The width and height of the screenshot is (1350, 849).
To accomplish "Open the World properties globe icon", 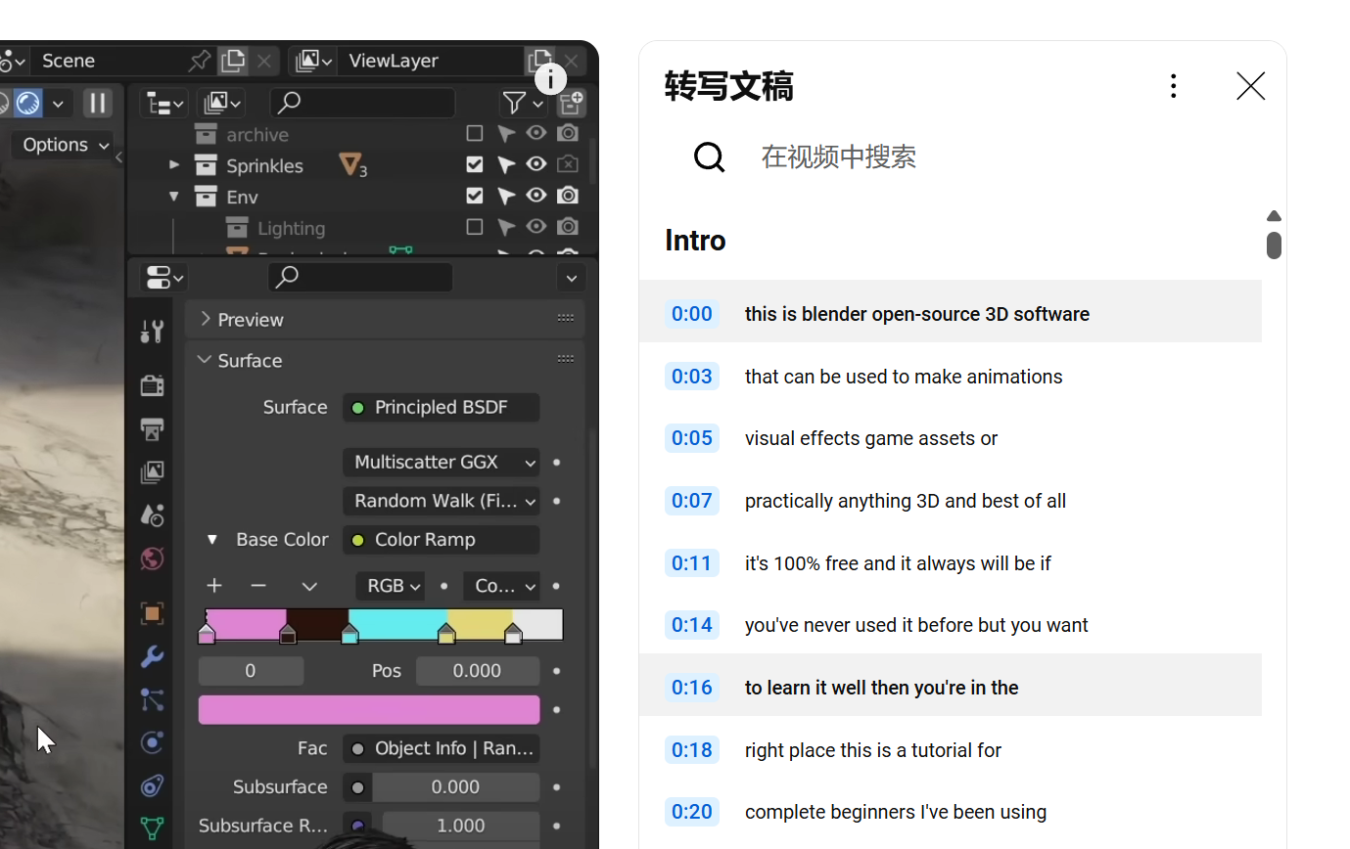I will 152,559.
